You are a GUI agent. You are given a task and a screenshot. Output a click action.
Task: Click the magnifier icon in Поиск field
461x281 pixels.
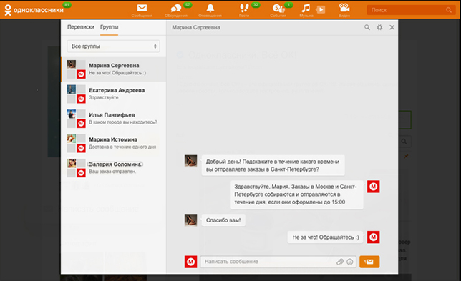click(449, 10)
